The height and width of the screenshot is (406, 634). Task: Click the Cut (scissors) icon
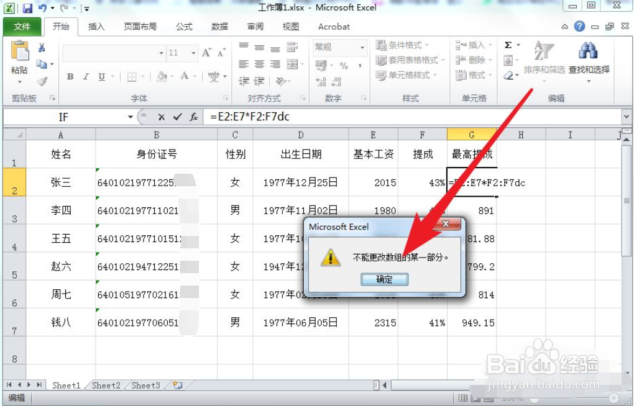click(x=42, y=48)
